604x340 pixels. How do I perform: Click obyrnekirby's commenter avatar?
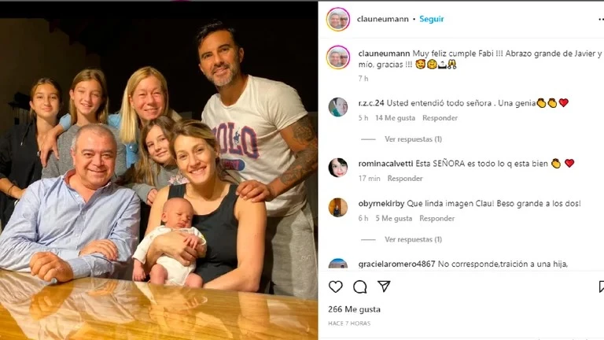pyautogui.click(x=338, y=207)
